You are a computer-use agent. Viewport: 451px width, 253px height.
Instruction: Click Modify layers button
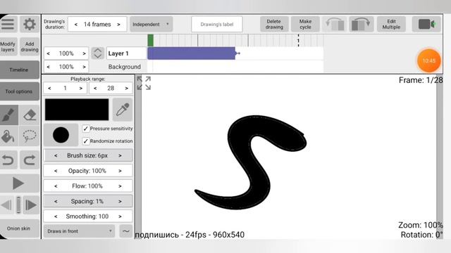[8, 47]
